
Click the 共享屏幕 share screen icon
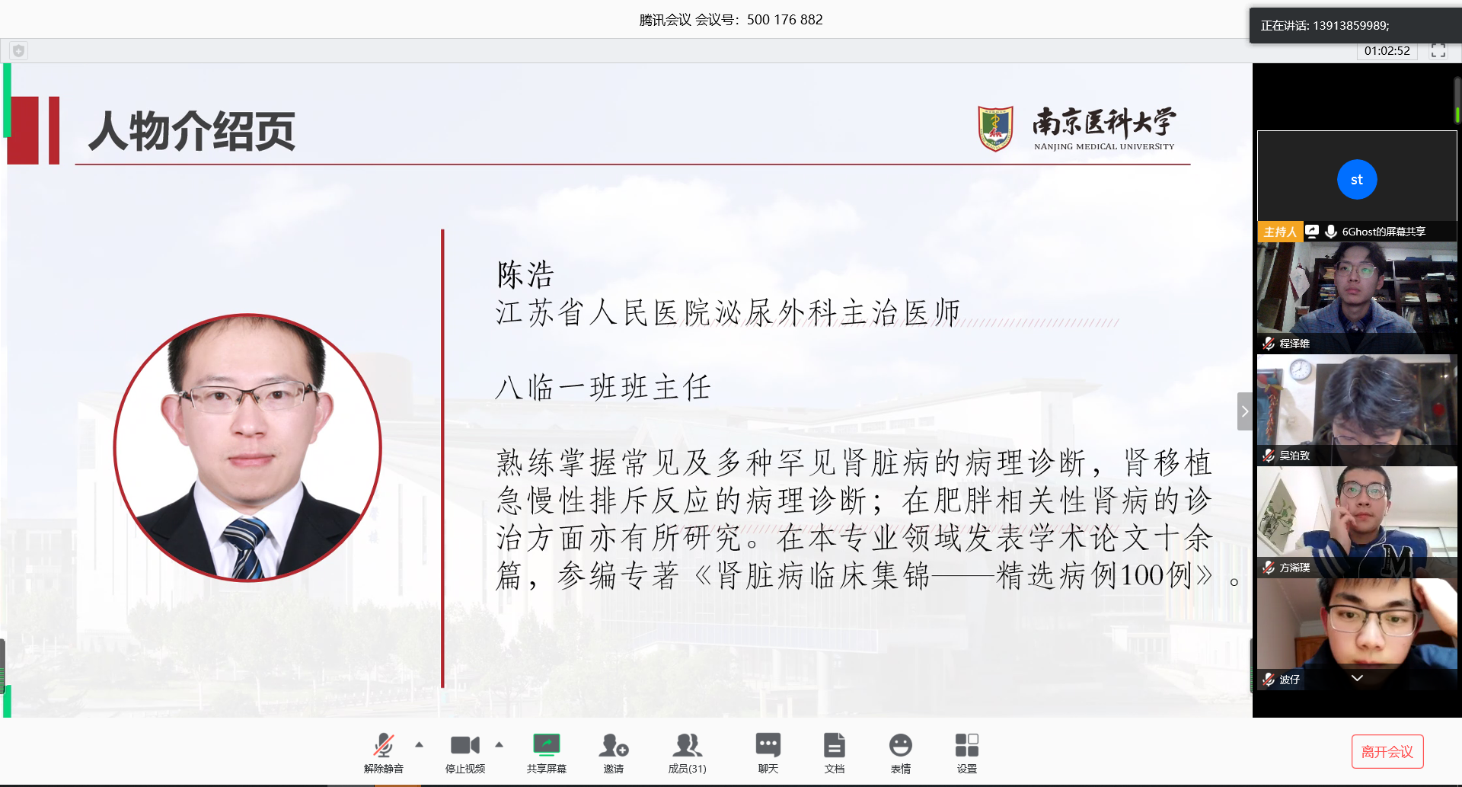pos(546,752)
